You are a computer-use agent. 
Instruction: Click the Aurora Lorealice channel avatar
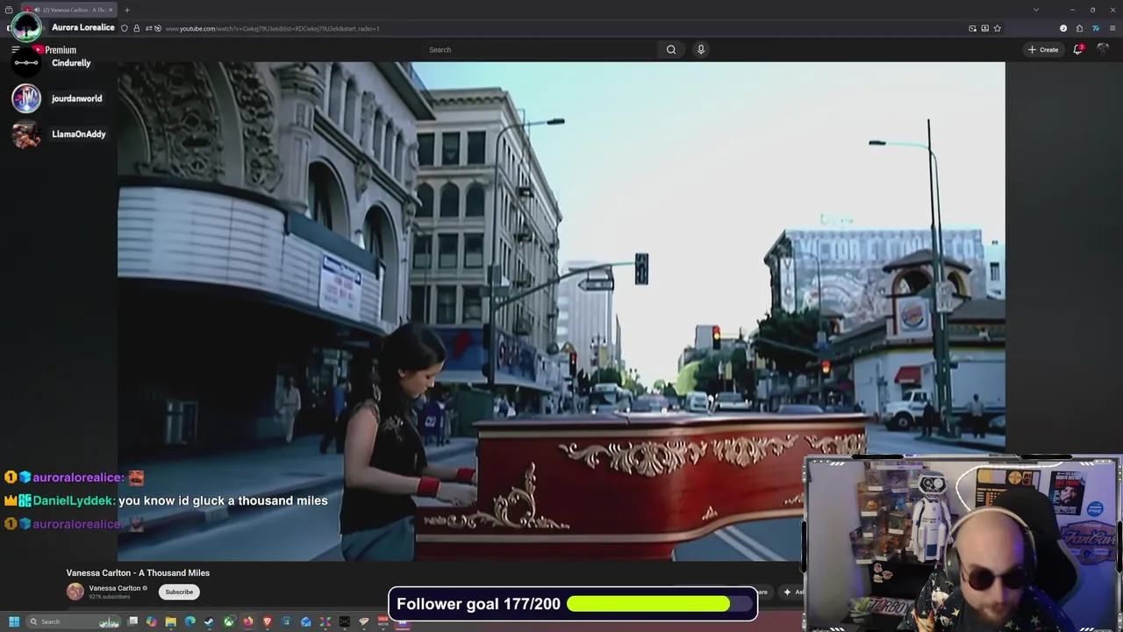click(x=26, y=27)
